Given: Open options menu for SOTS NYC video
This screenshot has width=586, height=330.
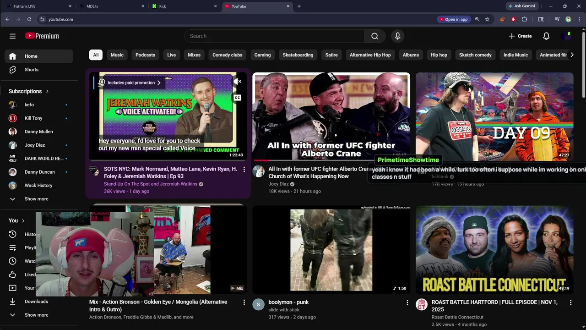Looking at the screenshot, I should pyautogui.click(x=244, y=170).
